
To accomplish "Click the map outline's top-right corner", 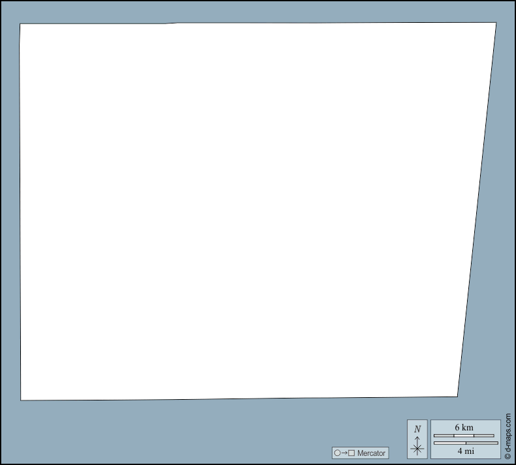I will pyautogui.click(x=496, y=23).
